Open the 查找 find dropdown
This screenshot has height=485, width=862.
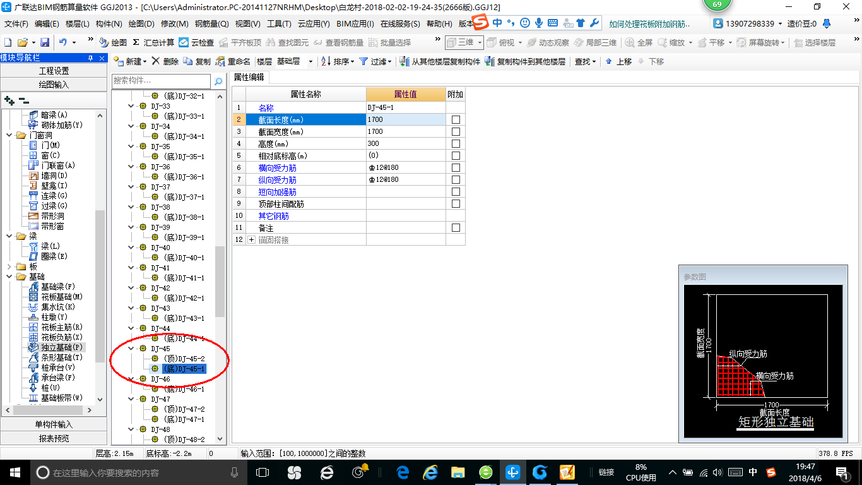point(585,61)
